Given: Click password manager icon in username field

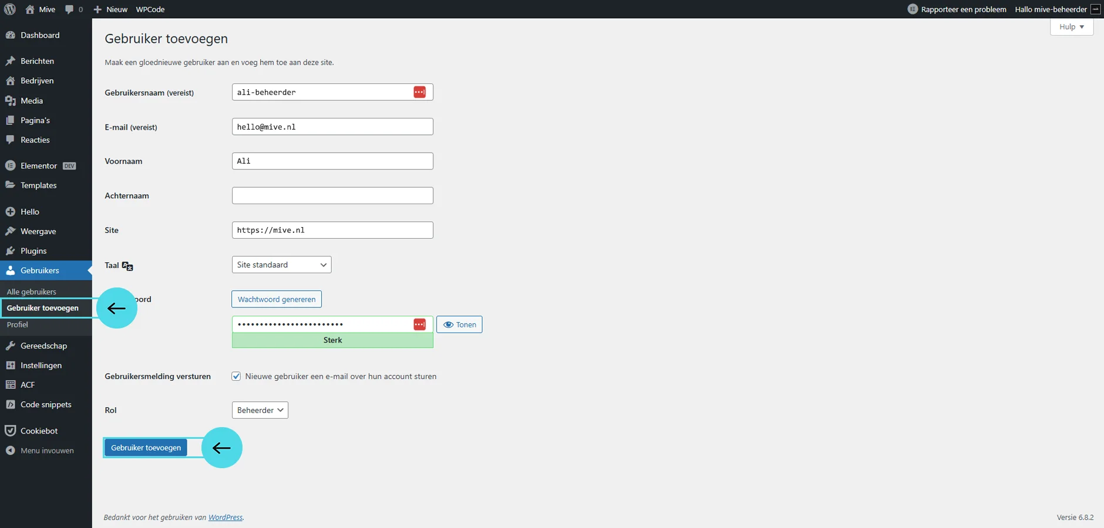Looking at the screenshot, I should click(x=419, y=92).
